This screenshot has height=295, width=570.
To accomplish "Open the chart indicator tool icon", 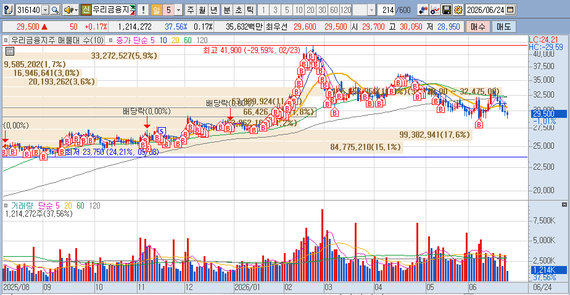I will 435,10.
